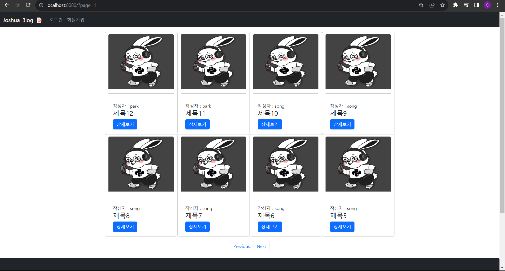The image size is (505, 271).
Task: Open the 회원가입 menu item
Action: point(76,20)
